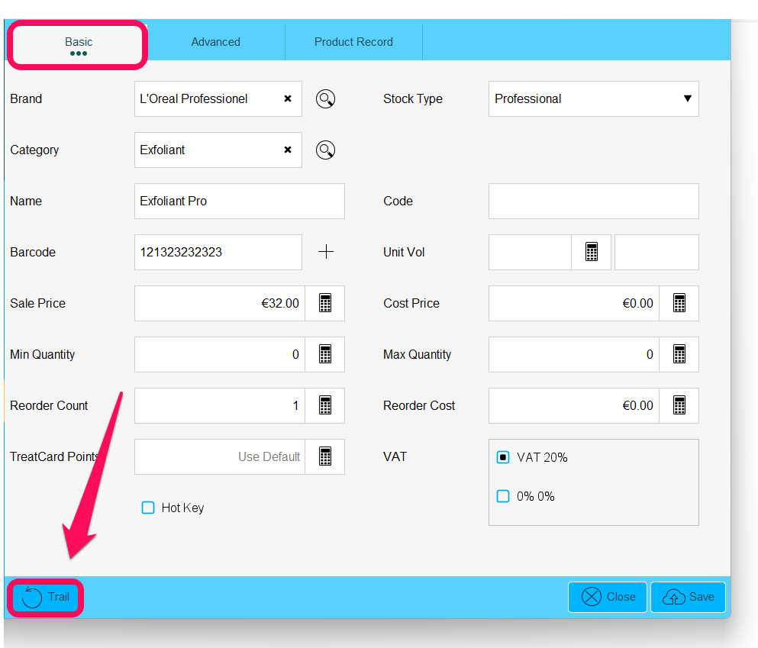
Task: Open calculator for Max Quantity
Action: click(679, 355)
